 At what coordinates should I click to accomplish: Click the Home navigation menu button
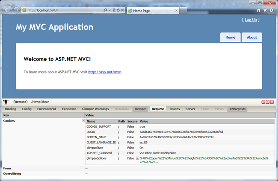pos(230,38)
